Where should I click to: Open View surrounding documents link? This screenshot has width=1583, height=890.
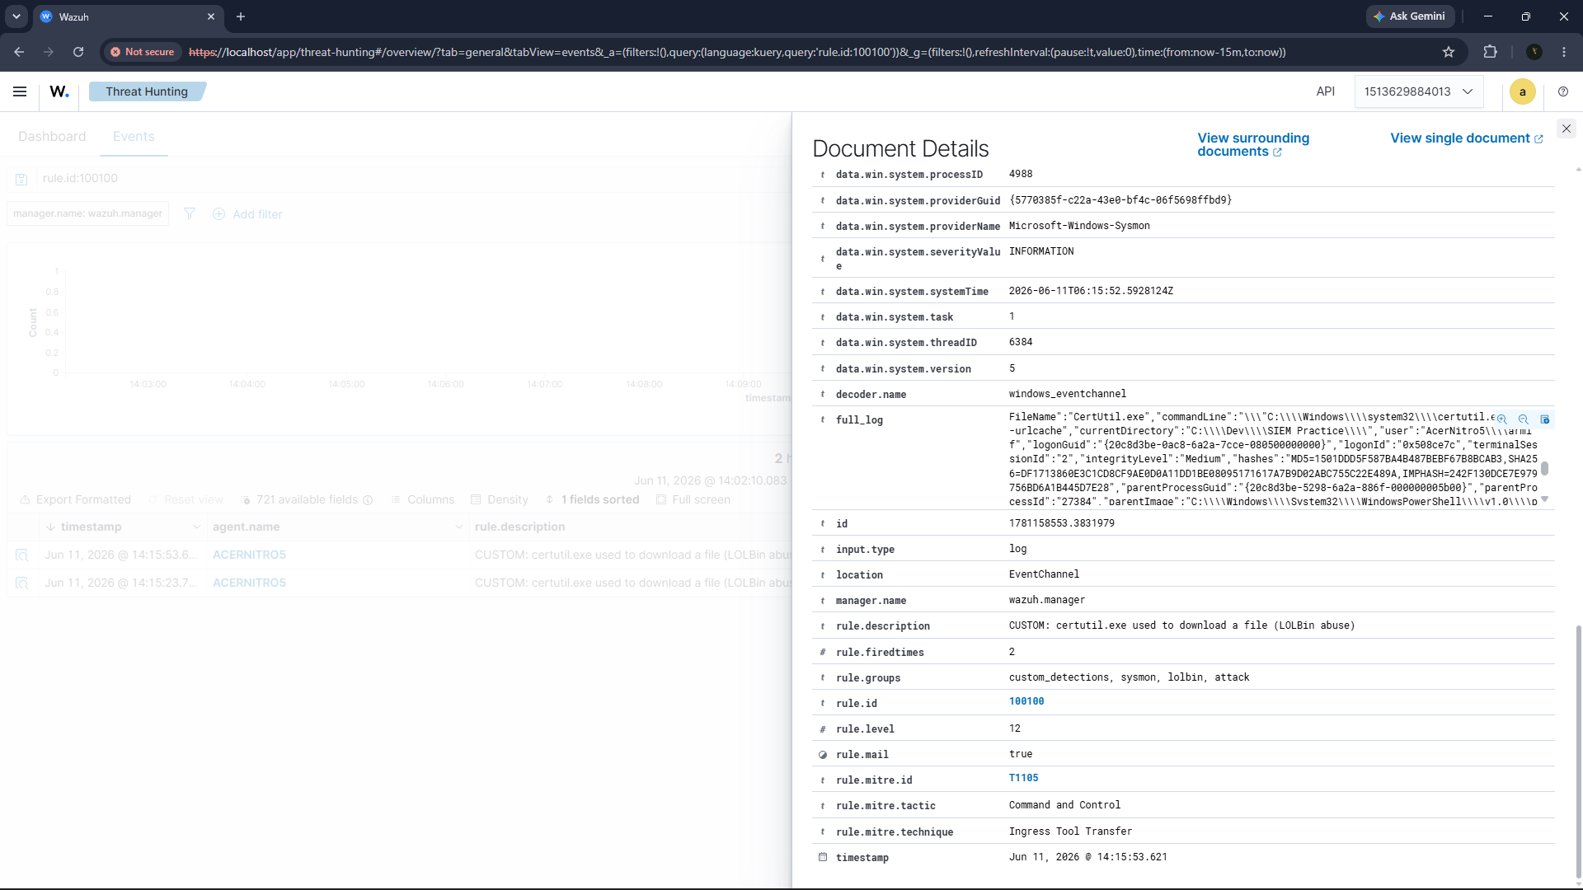[1253, 145]
